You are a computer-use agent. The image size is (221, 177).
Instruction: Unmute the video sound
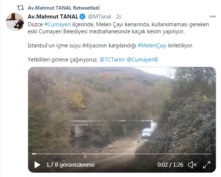pyautogui.click(x=192, y=165)
